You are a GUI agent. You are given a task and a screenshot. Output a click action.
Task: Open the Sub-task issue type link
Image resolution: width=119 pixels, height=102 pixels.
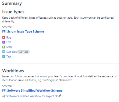[x=11, y=52]
